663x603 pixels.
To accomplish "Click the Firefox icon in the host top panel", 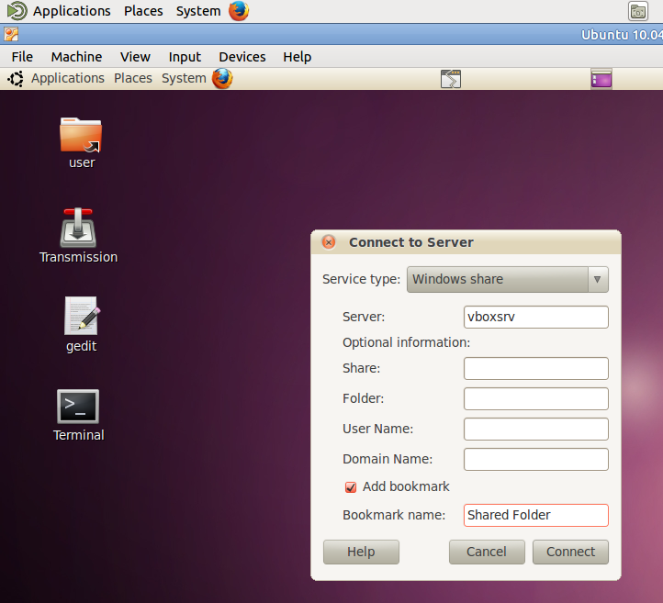I will [x=239, y=11].
